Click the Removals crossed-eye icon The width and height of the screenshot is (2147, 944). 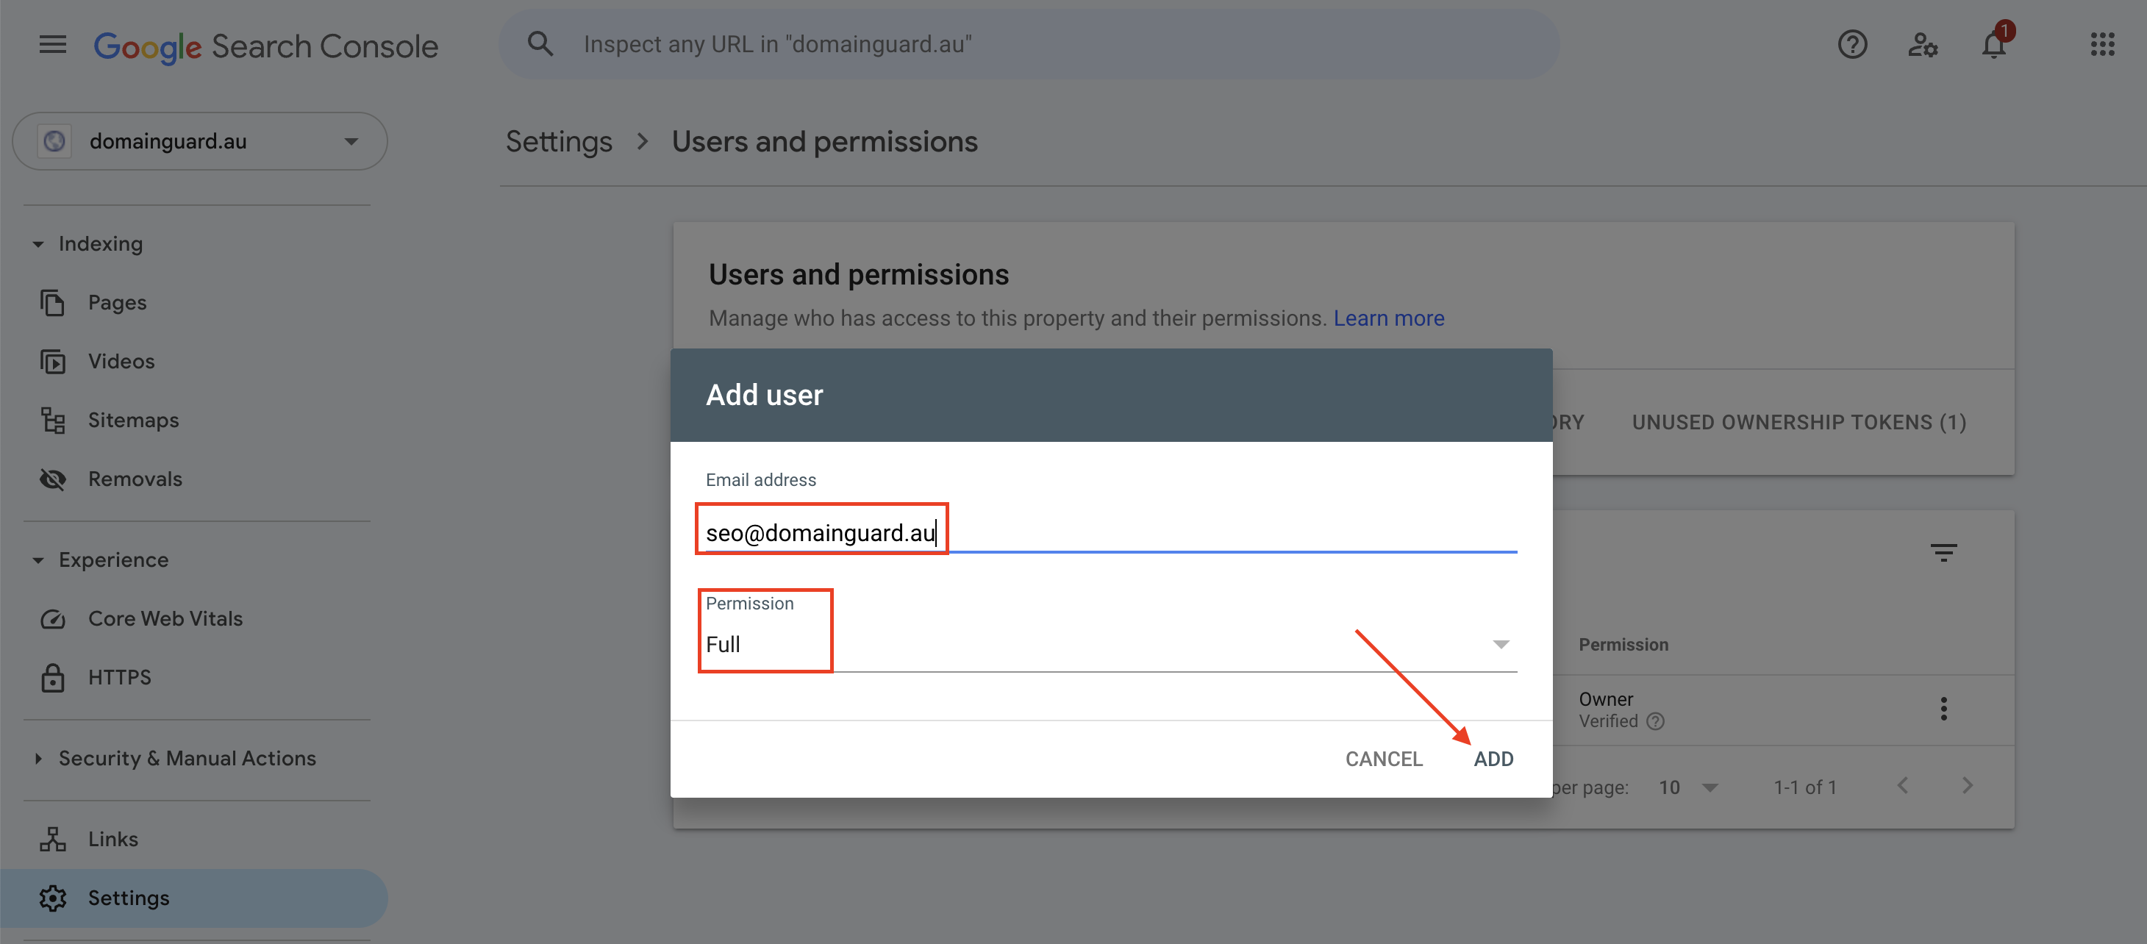click(x=52, y=479)
